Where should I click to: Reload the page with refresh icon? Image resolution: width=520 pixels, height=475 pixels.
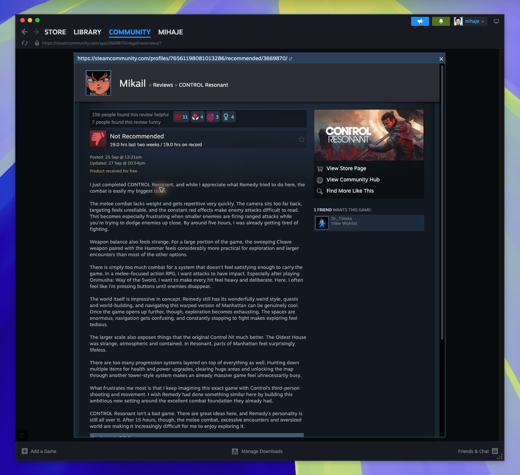tap(25, 43)
